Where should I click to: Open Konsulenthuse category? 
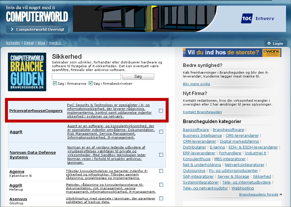(x=197, y=159)
